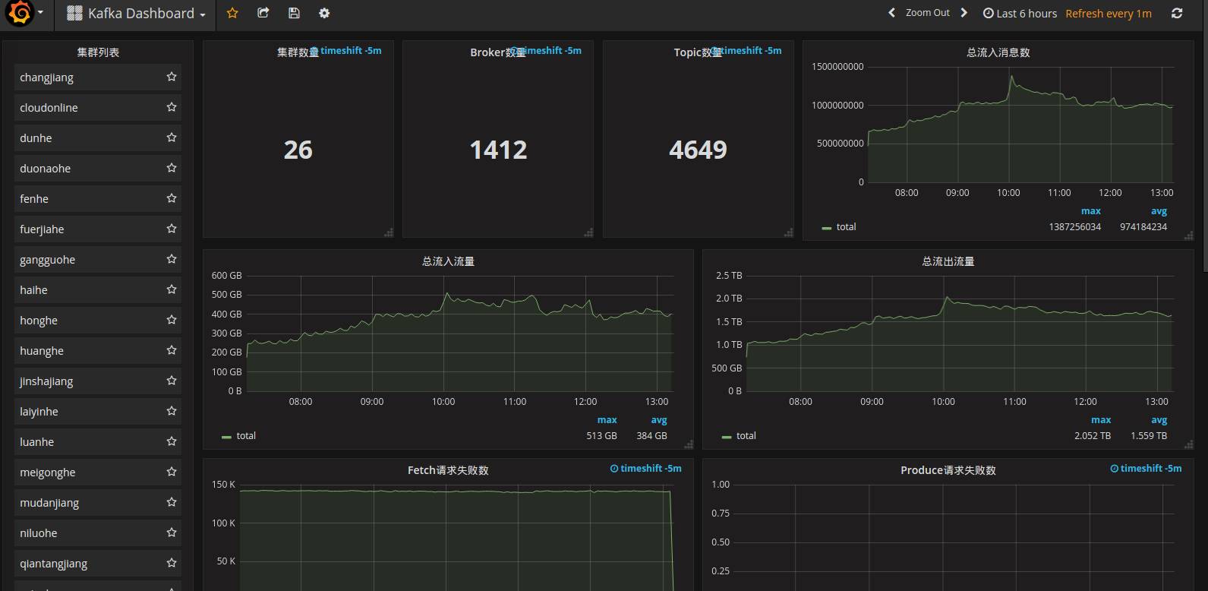This screenshot has height=591, width=1208.
Task: Open the cloudonline cluster dashboard
Action: coord(49,108)
